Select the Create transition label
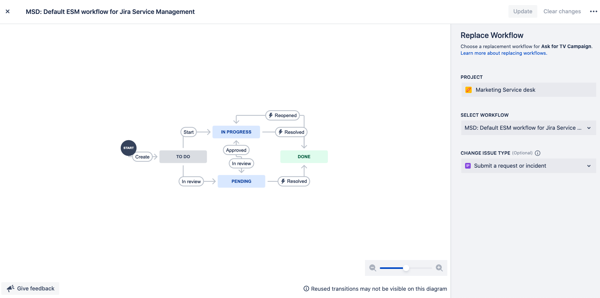The image size is (600, 298). (x=142, y=157)
